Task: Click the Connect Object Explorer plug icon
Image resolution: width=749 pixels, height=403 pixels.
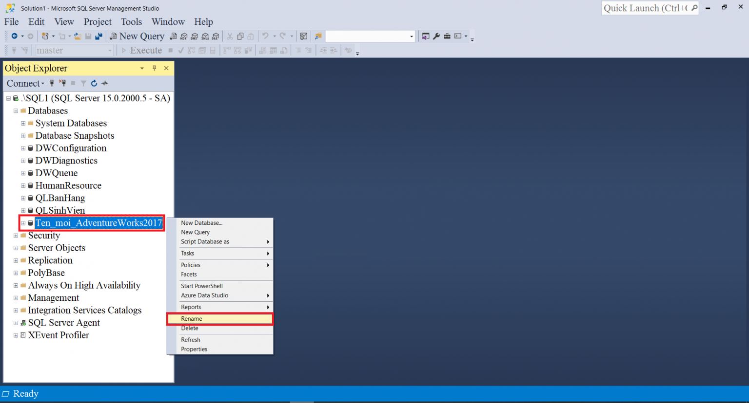Action: [x=52, y=83]
